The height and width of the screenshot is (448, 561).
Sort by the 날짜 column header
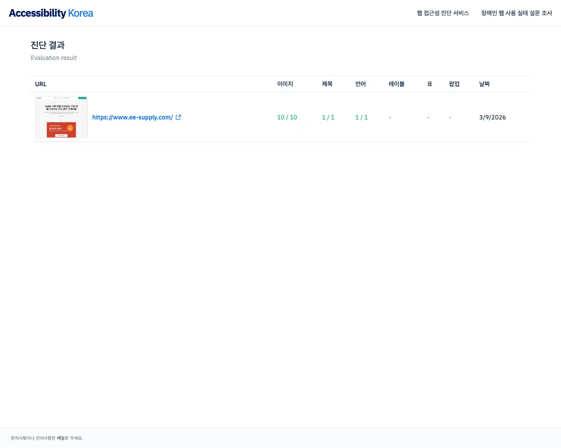pos(484,84)
